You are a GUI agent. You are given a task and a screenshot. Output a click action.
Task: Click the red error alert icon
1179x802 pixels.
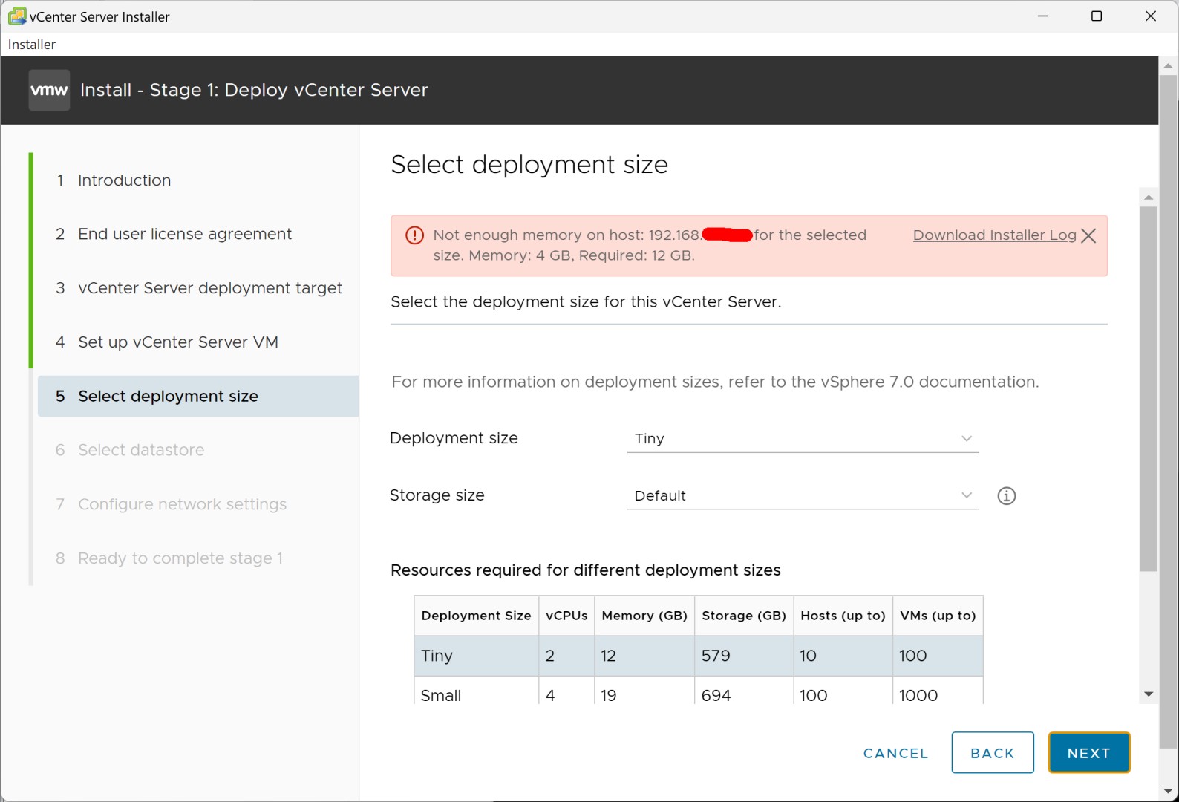[414, 235]
